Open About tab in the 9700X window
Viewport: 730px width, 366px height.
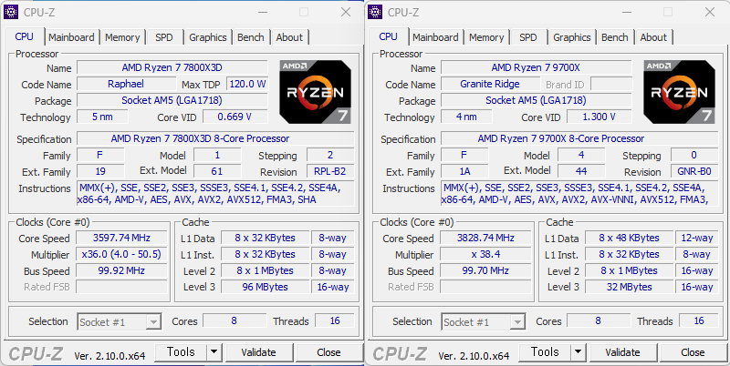pos(653,37)
